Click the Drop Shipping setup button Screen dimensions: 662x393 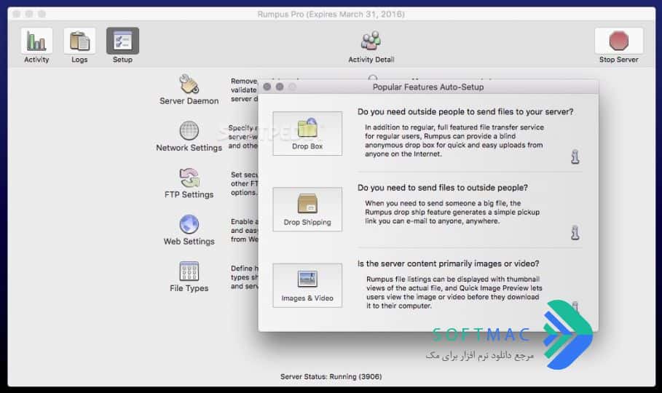(307, 210)
